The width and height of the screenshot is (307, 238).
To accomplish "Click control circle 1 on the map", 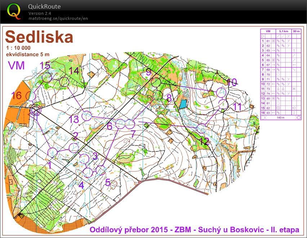I will click(53, 153).
